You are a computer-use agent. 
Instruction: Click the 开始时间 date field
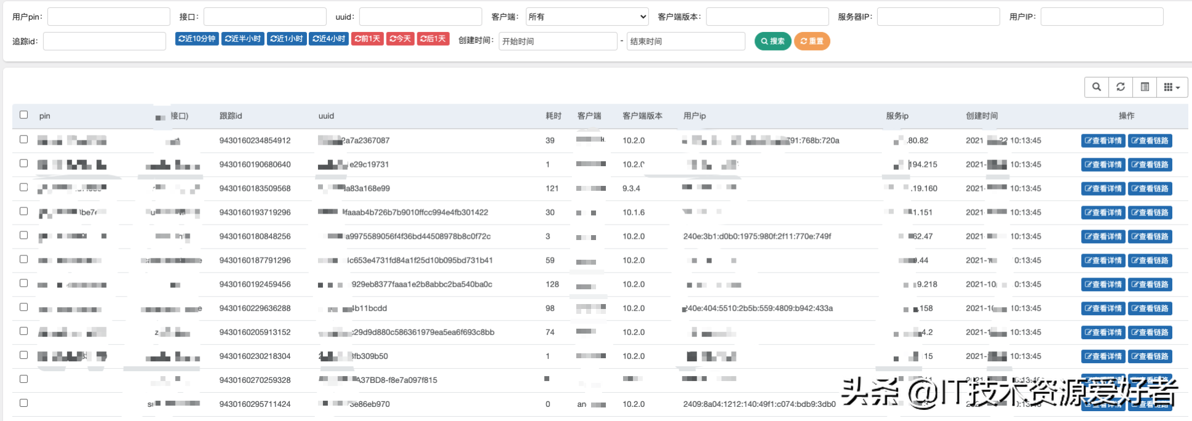coord(558,41)
